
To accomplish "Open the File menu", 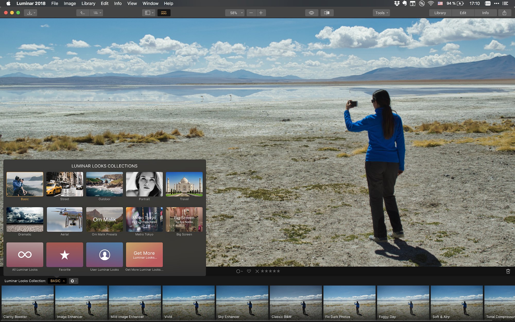I will [x=55, y=3].
